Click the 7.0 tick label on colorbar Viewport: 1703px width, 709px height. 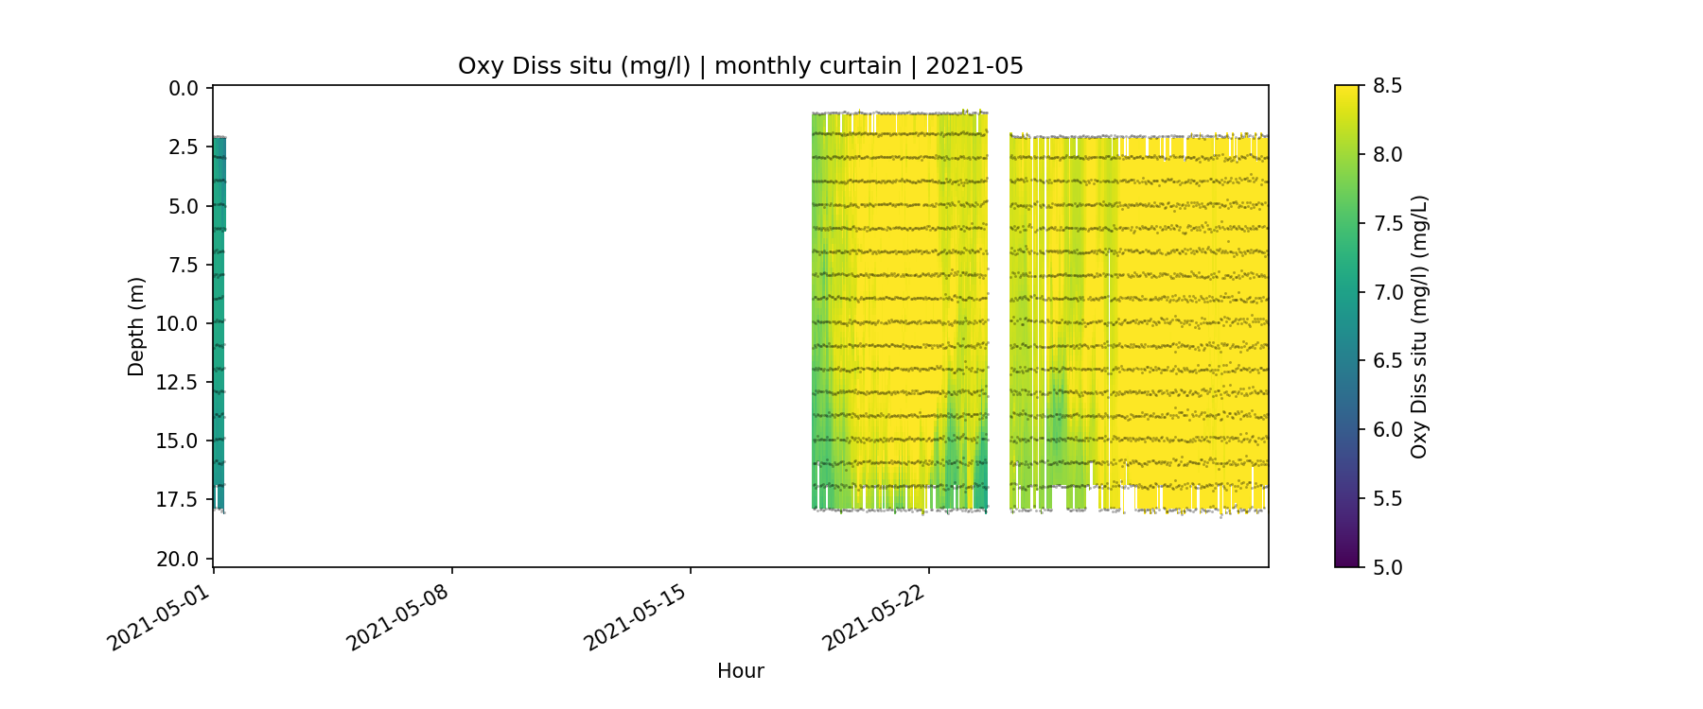pos(1387,292)
